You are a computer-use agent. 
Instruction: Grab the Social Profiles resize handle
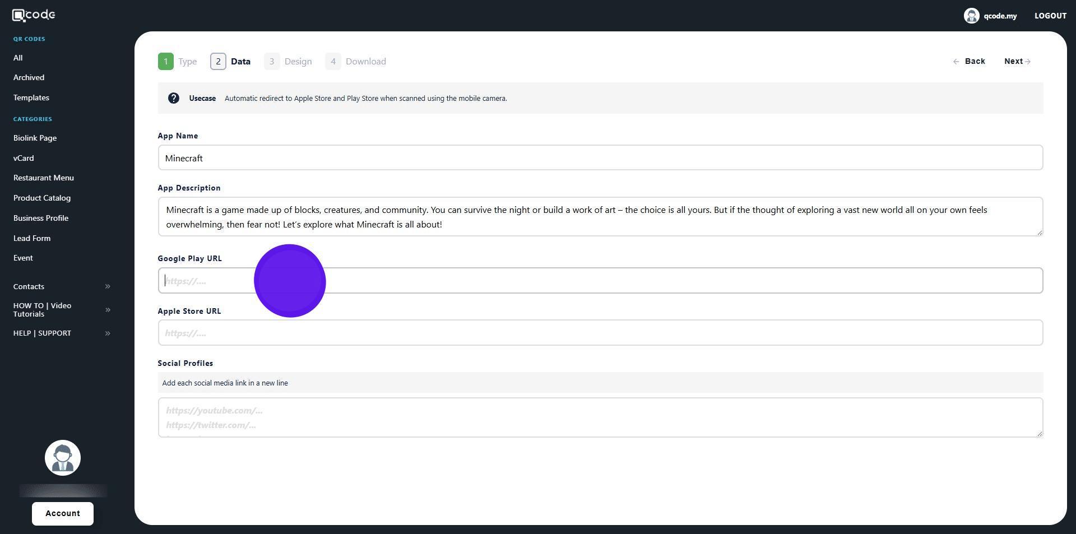point(1040,433)
